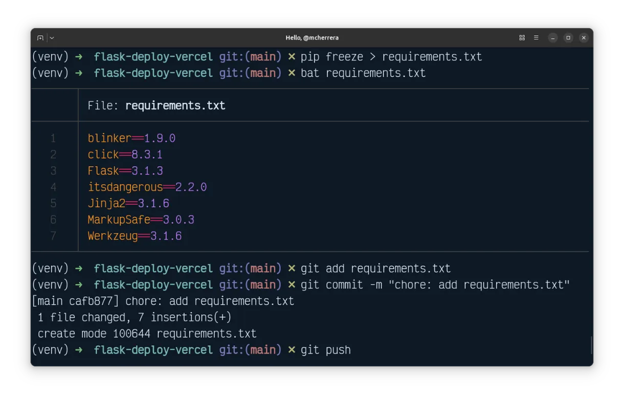Click 'File: requirements.txt' header in bat output

coord(156,106)
